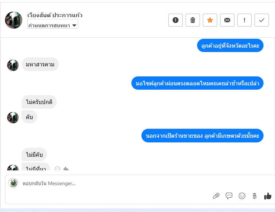
Task: Select the มหาสารคาม message bubble
Action: pyautogui.click(x=40, y=65)
